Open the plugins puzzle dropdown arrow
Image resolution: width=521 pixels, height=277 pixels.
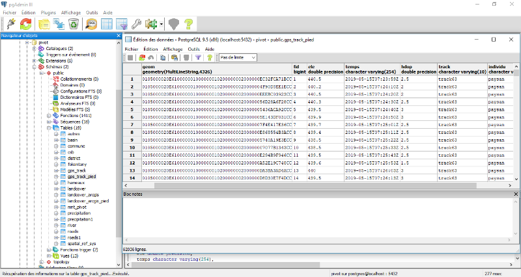[x=161, y=24]
